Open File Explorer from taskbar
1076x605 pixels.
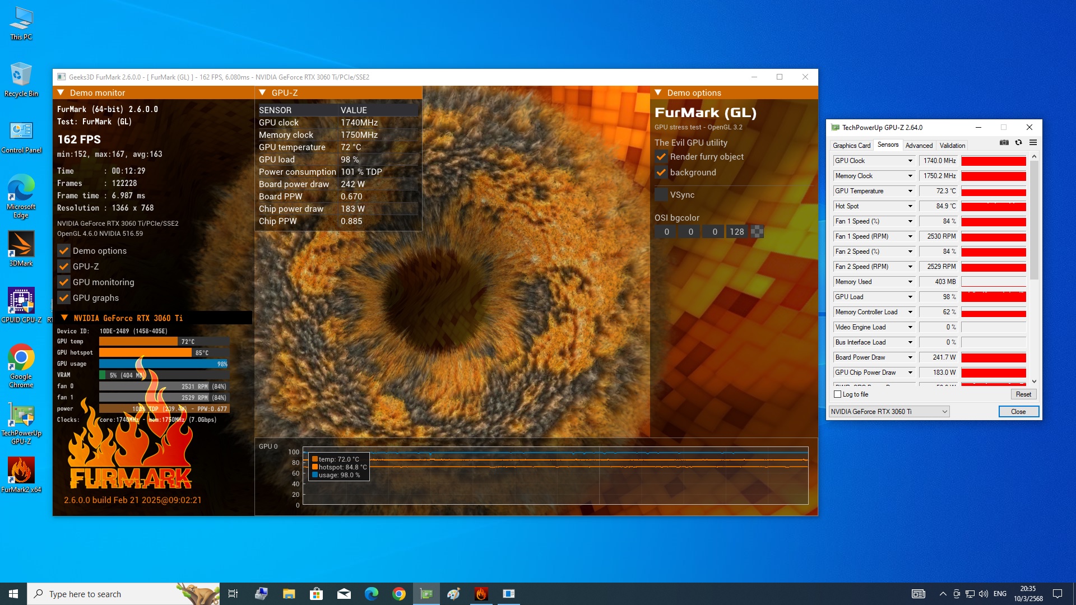tap(289, 594)
